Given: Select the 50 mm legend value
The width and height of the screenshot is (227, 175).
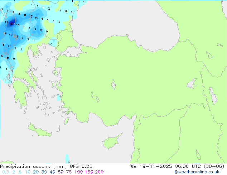Looking at the screenshot, I should point(61,172).
